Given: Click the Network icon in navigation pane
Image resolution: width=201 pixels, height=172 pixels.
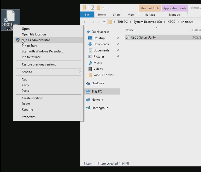Looking at the screenshot, I should pos(88,100).
